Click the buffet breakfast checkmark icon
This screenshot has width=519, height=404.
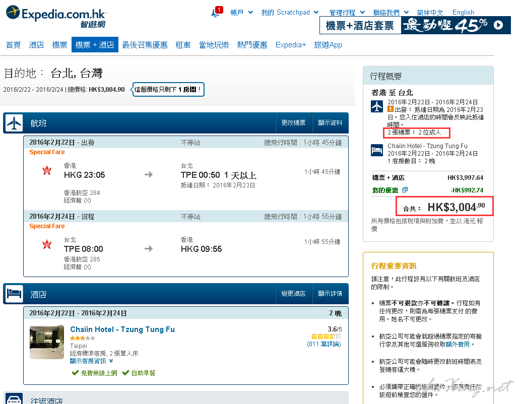pos(125,373)
